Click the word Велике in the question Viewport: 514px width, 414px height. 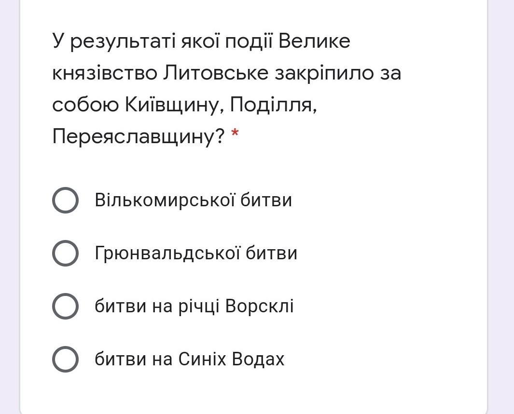(314, 42)
